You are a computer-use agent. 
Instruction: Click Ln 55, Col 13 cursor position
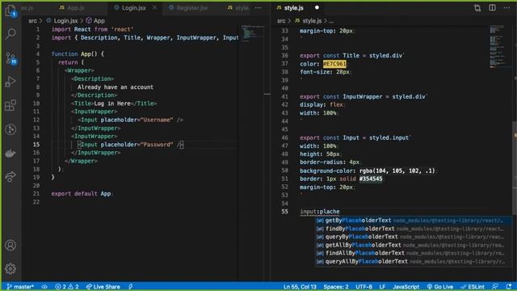pos(300,287)
